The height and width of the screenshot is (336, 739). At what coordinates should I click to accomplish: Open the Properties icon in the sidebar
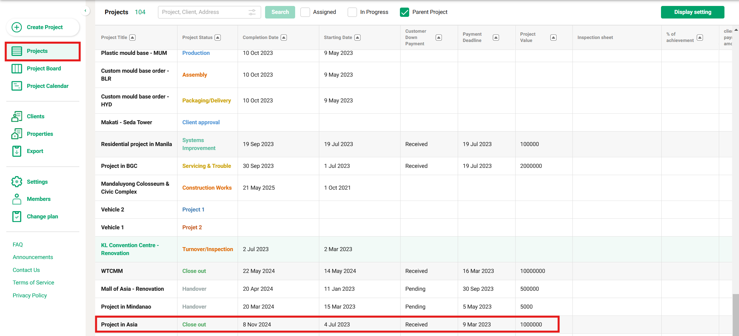pos(17,134)
